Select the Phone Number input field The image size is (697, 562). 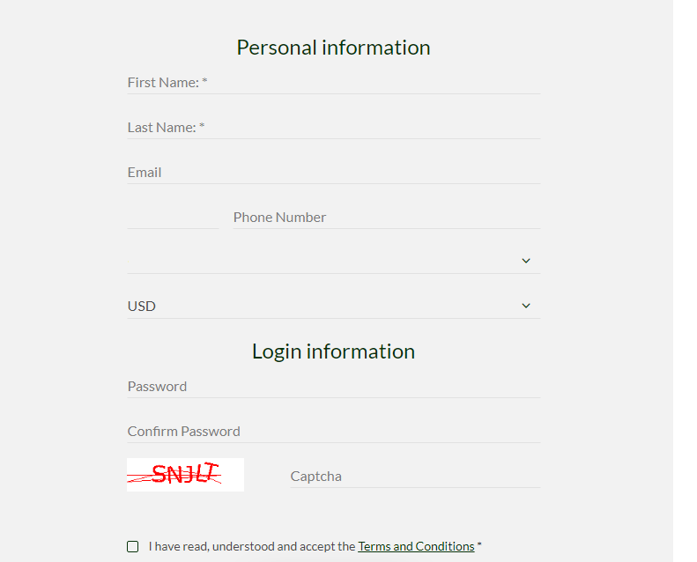tap(387, 218)
